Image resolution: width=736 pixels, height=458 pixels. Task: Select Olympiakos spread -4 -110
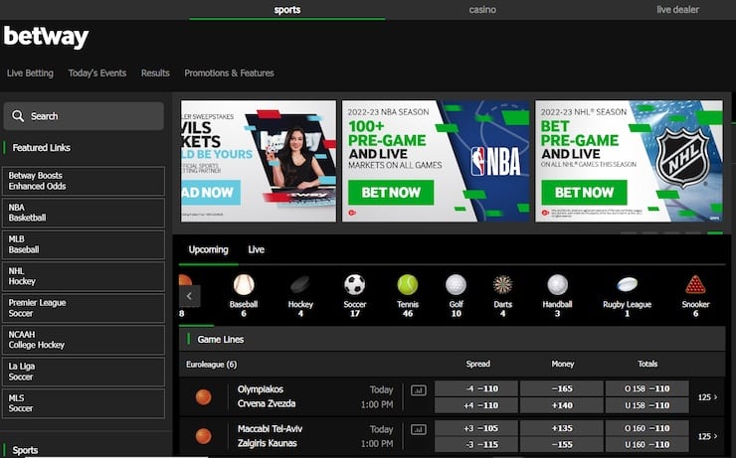click(476, 388)
